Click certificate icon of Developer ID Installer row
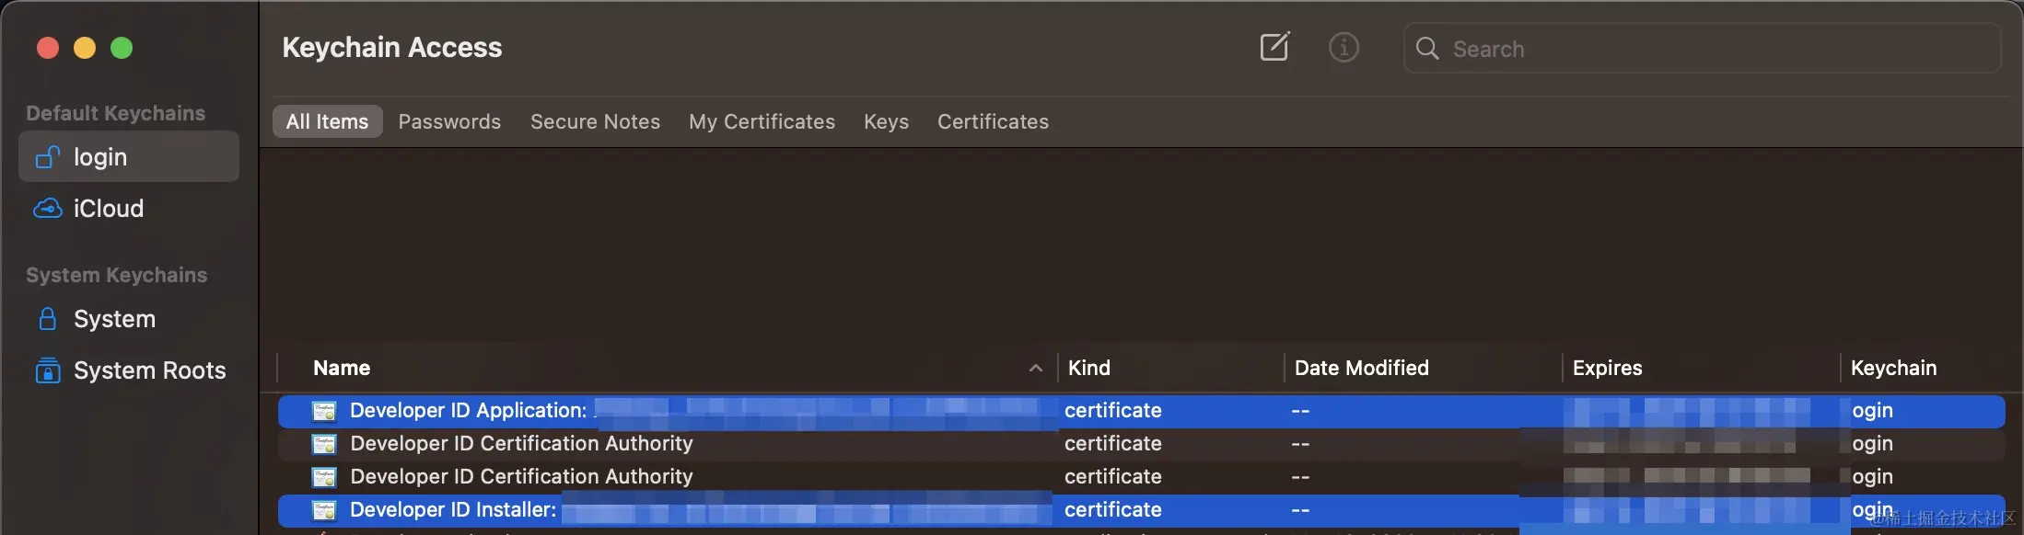Image resolution: width=2024 pixels, height=535 pixels. [324, 510]
